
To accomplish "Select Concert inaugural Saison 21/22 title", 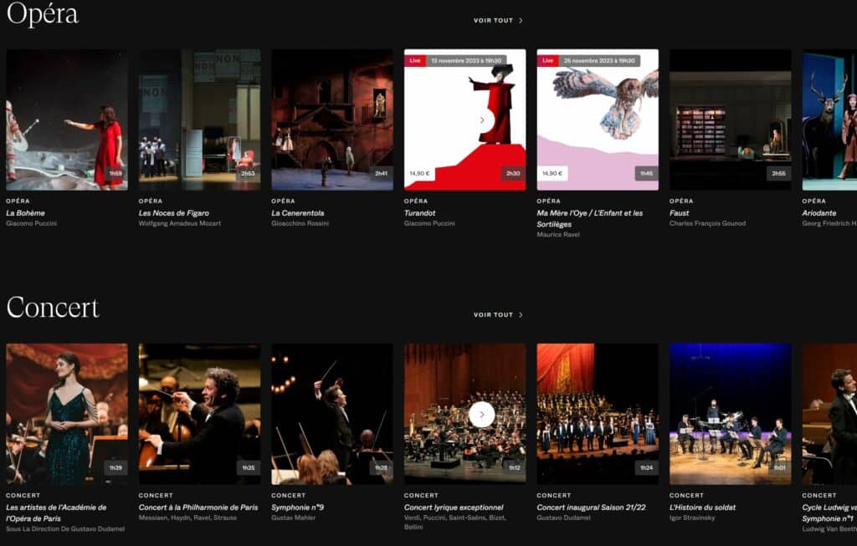I will [591, 508].
